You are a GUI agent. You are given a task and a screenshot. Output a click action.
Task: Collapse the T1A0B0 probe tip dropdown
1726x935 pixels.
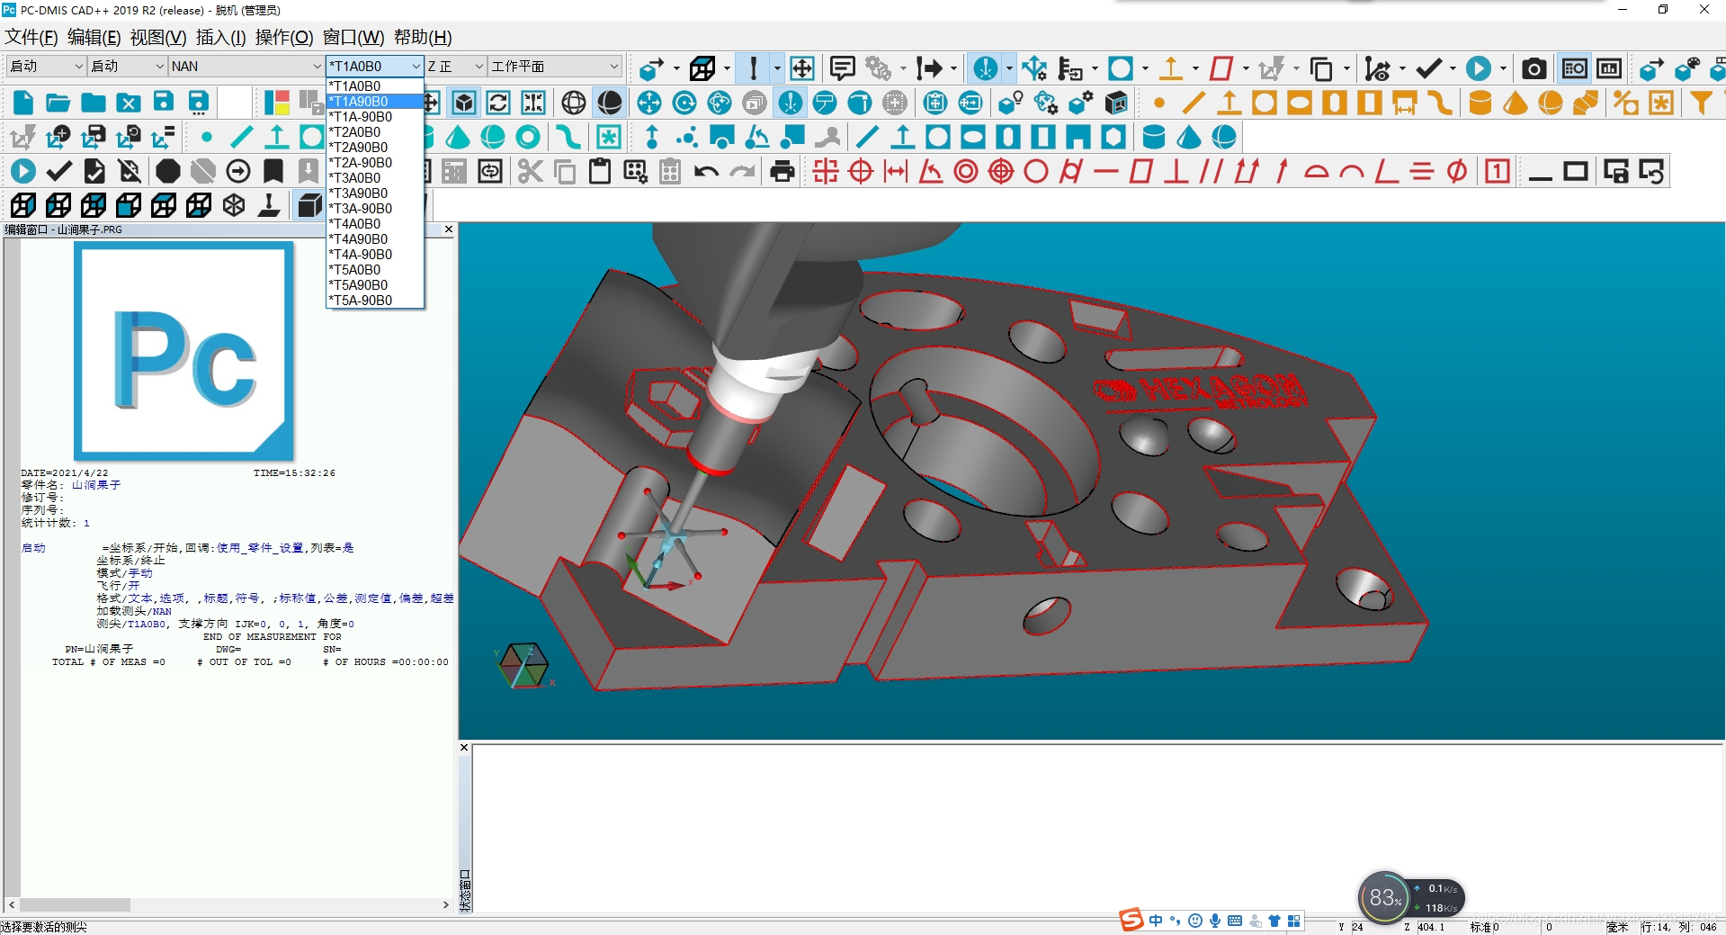[x=416, y=66]
